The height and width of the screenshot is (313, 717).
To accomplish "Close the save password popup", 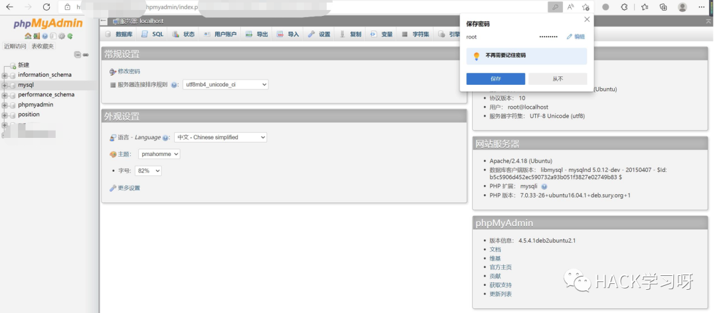I will 587,19.
